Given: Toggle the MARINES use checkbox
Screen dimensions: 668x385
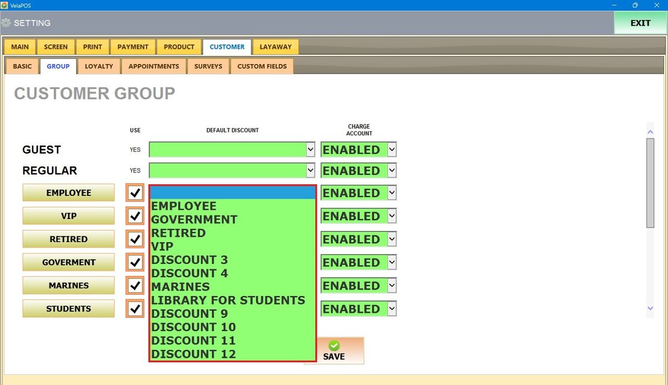Looking at the screenshot, I should 135,285.
